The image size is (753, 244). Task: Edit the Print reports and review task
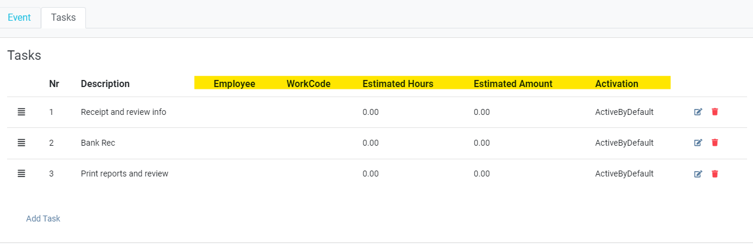tap(698, 174)
